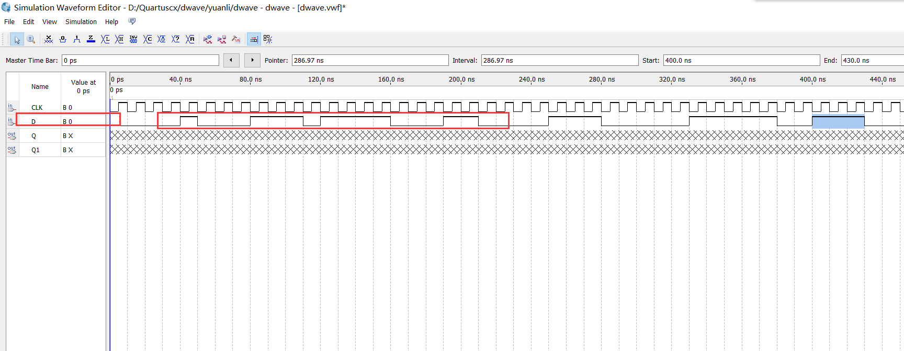Click the output pin icon for Q1
904x351 pixels.
(x=12, y=150)
